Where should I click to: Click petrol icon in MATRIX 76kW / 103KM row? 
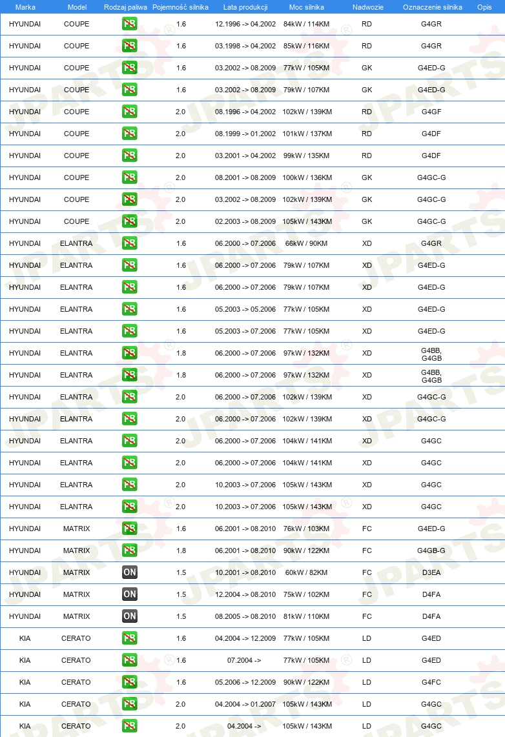point(129,529)
